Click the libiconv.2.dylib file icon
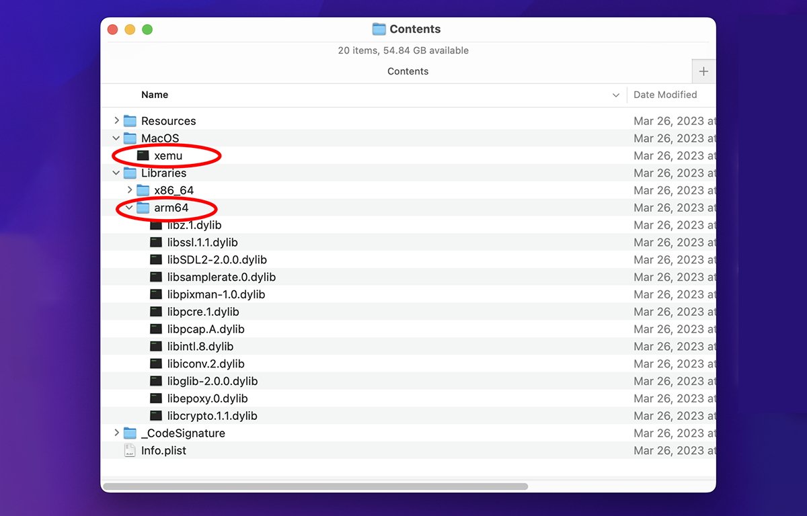Screen dimensions: 807x516 click(x=156, y=364)
